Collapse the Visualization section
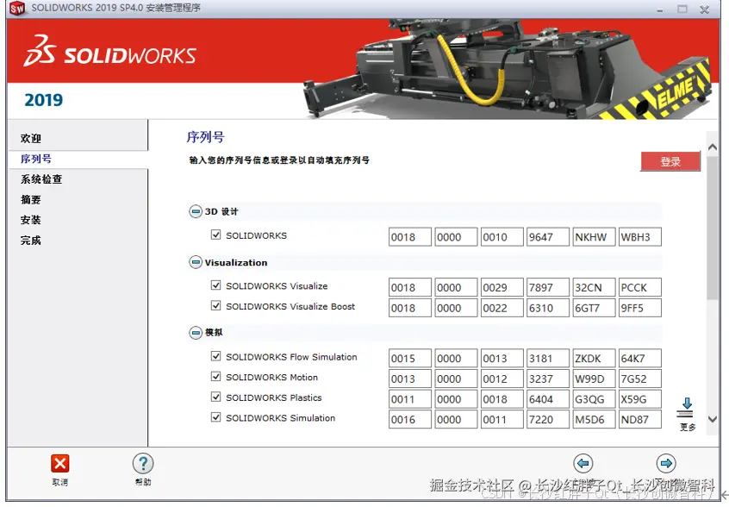This screenshot has width=729, height=507. pos(196,262)
